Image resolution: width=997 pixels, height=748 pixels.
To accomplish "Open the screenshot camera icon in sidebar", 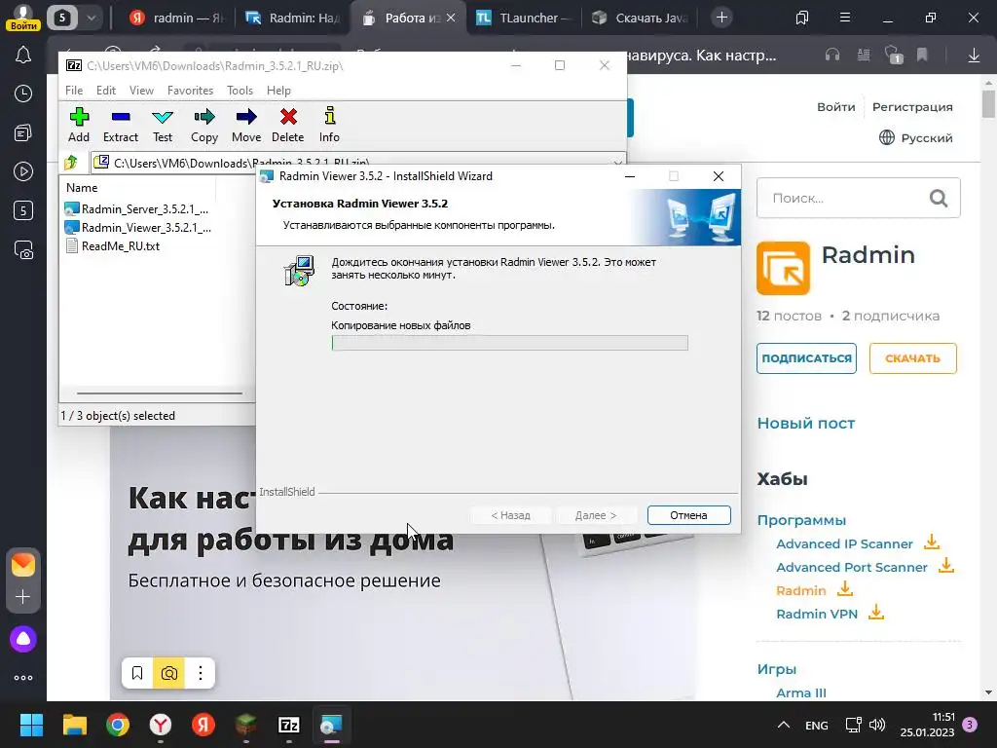I will [x=23, y=250].
